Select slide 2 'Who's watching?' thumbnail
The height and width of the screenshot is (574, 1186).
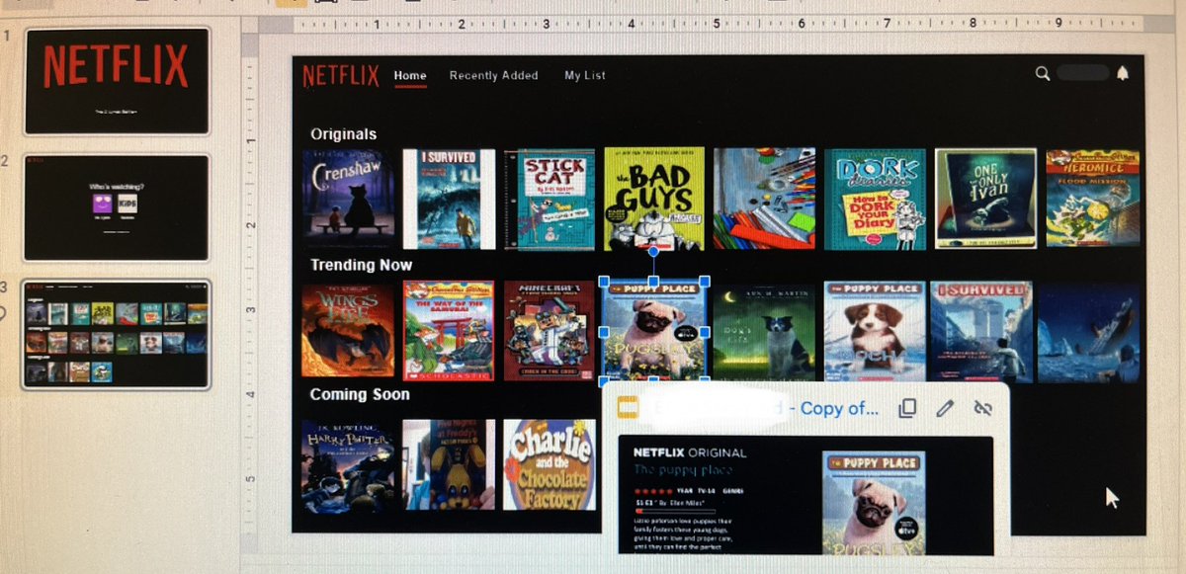tap(117, 206)
